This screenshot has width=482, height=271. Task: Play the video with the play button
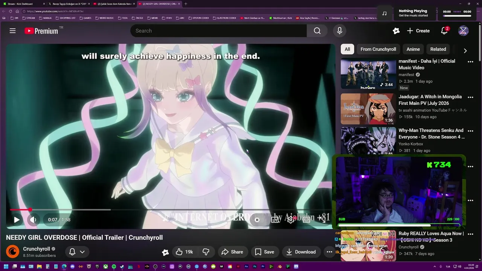(x=17, y=220)
